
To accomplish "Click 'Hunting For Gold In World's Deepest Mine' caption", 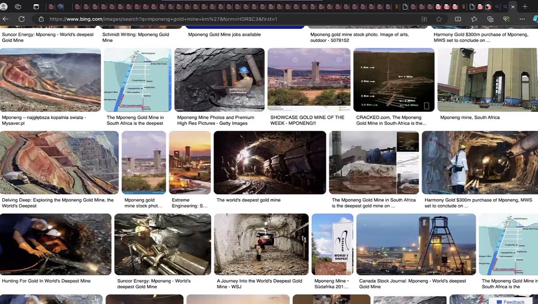I will pyautogui.click(x=46, y=281).
